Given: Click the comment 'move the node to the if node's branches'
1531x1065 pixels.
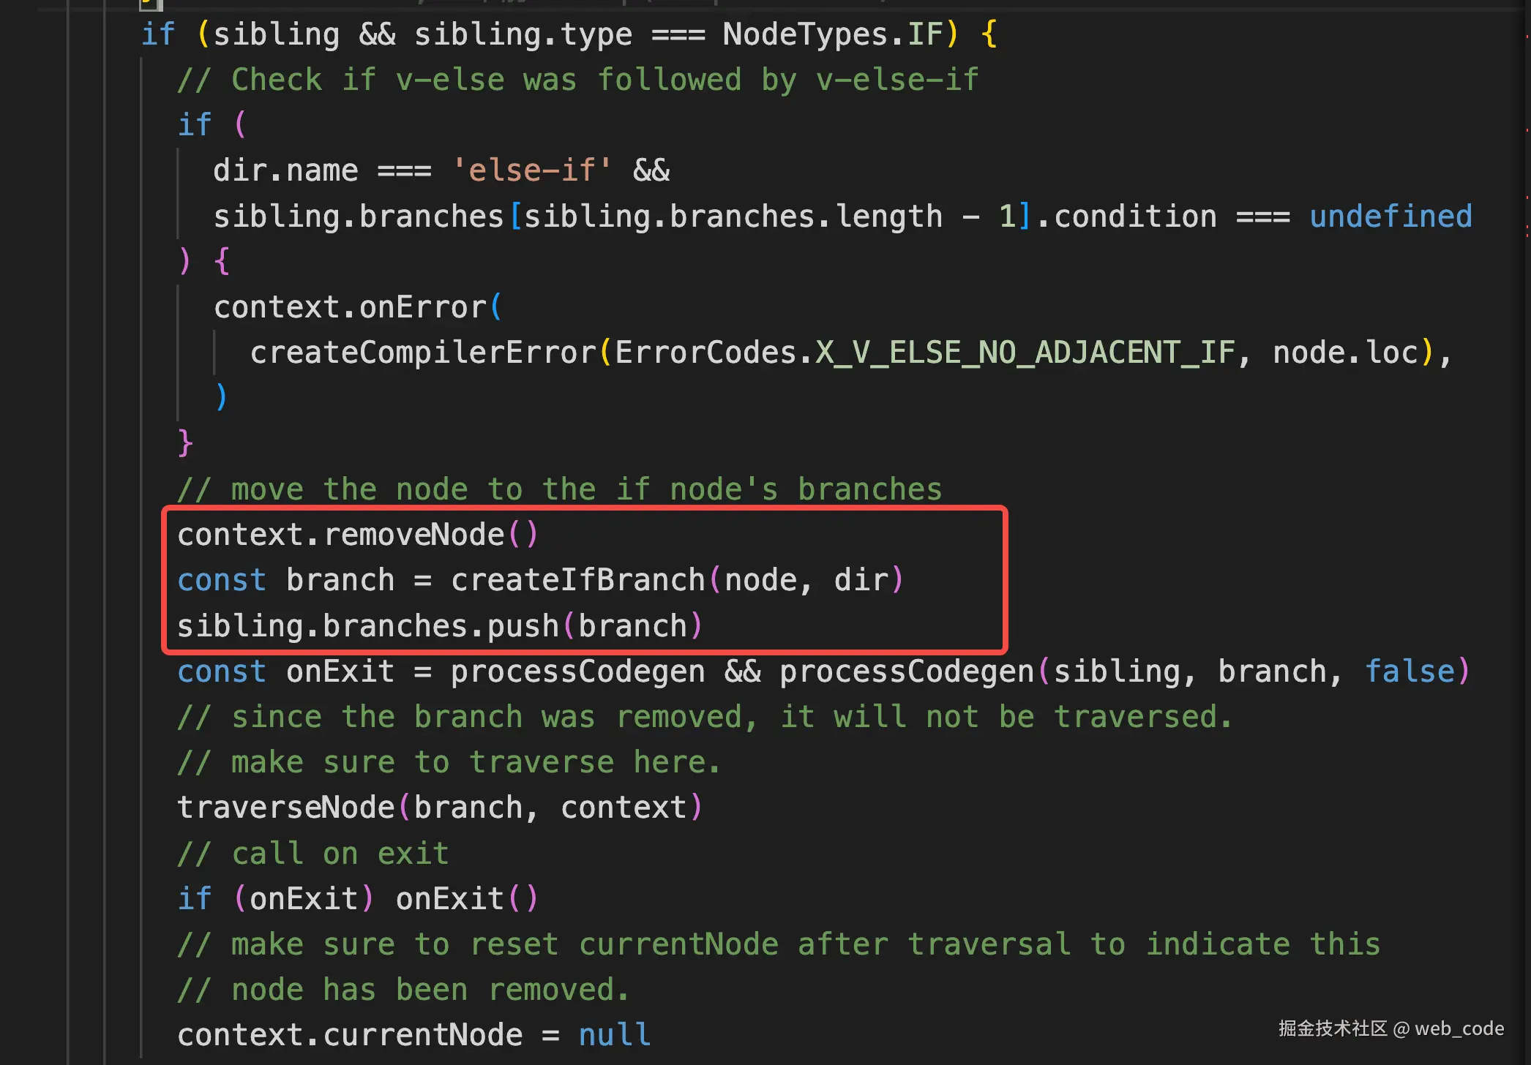Looking at the screenshot, I should pyautogui.click(x=560, y=489).
